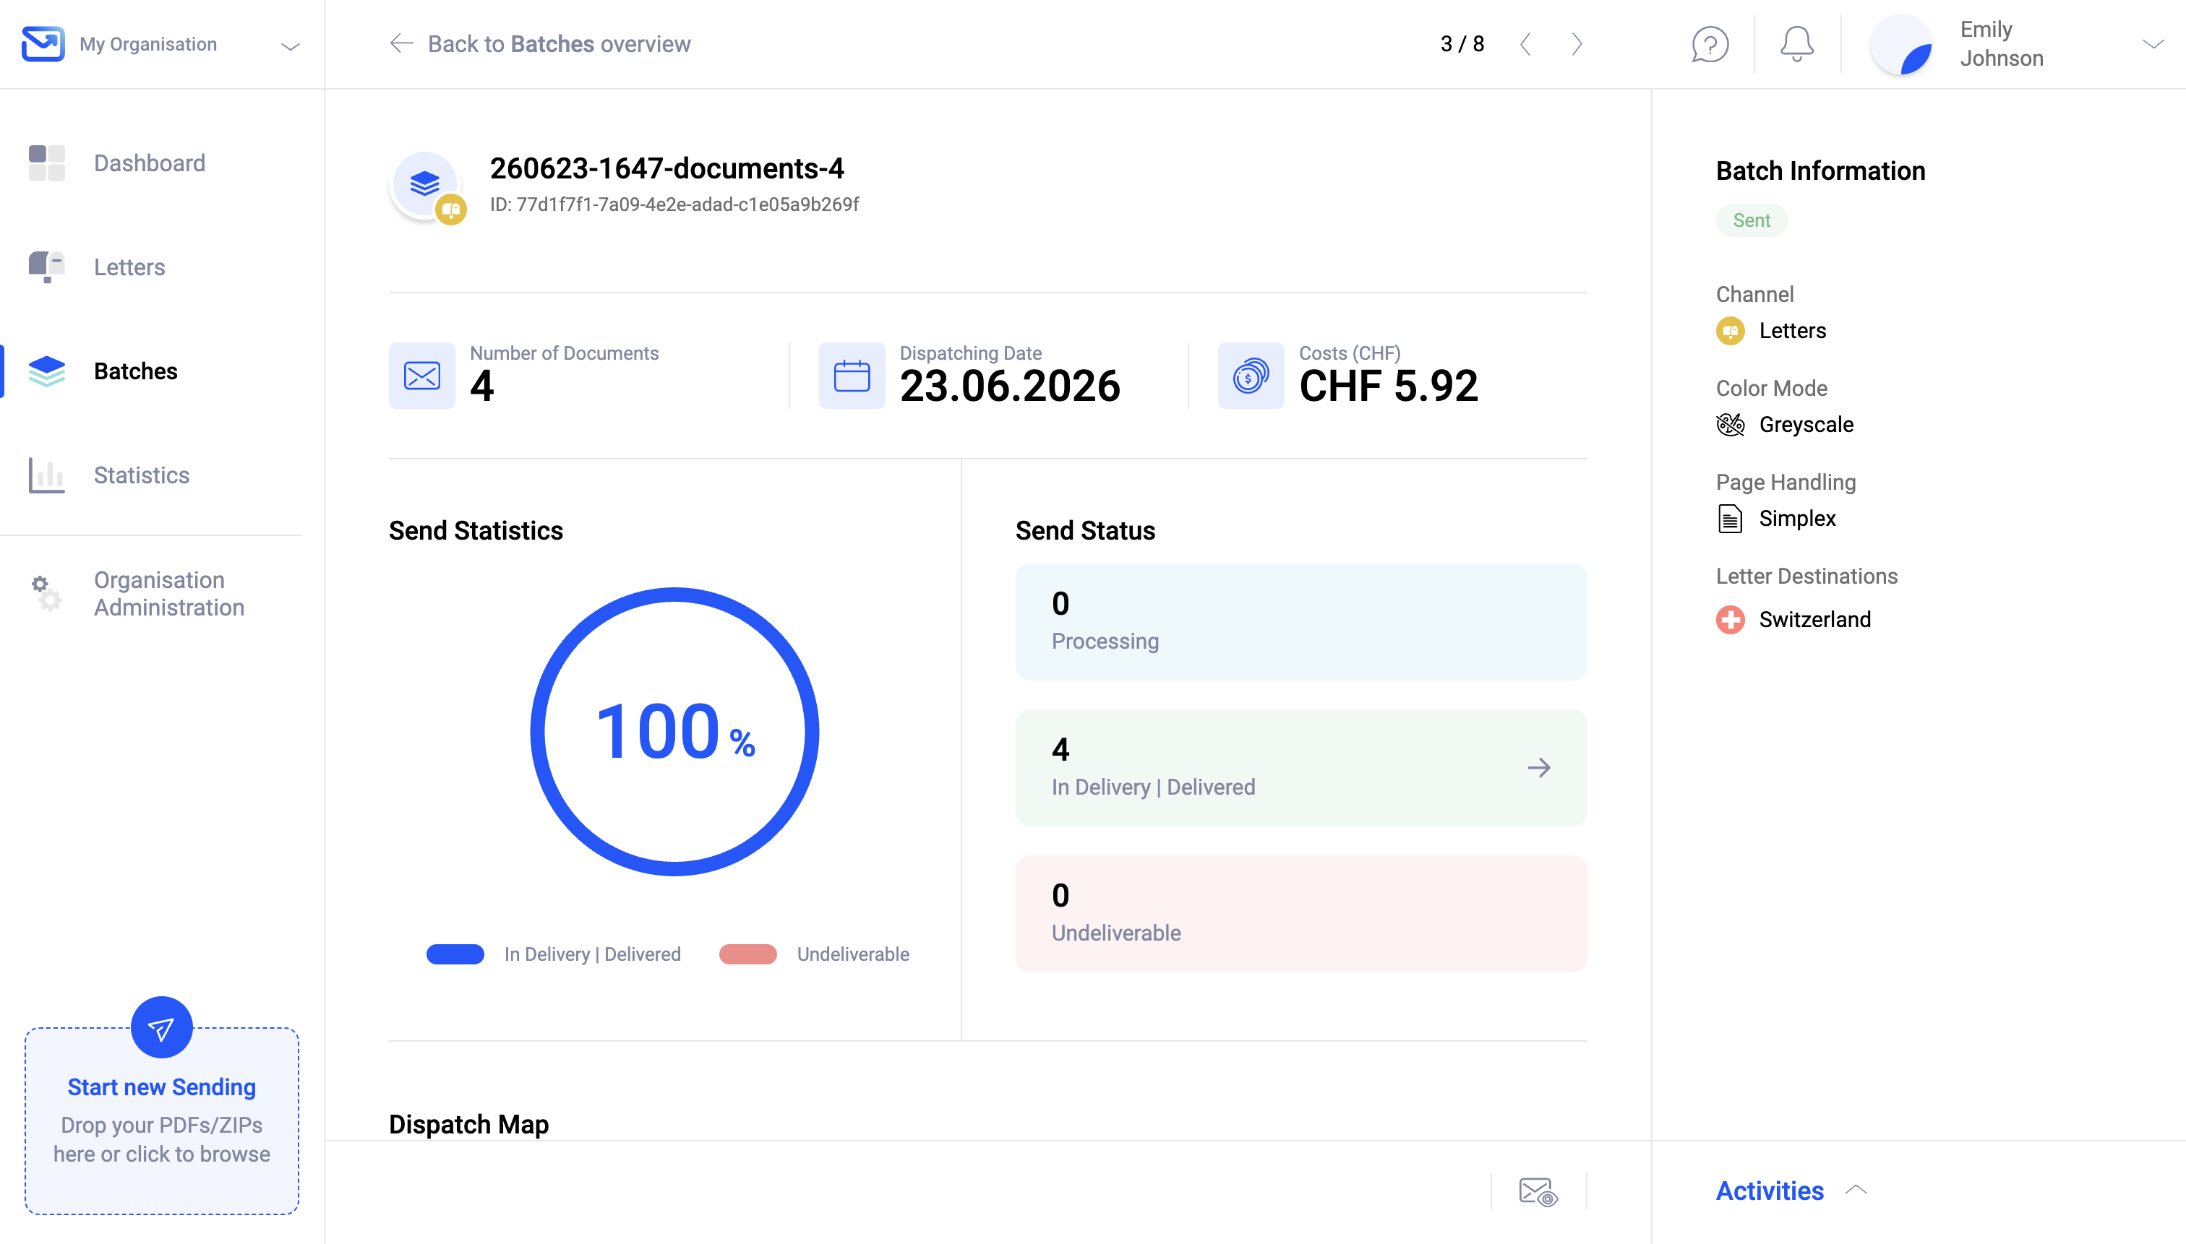Click the 3 / 8 batch counter

(1462, 45)
